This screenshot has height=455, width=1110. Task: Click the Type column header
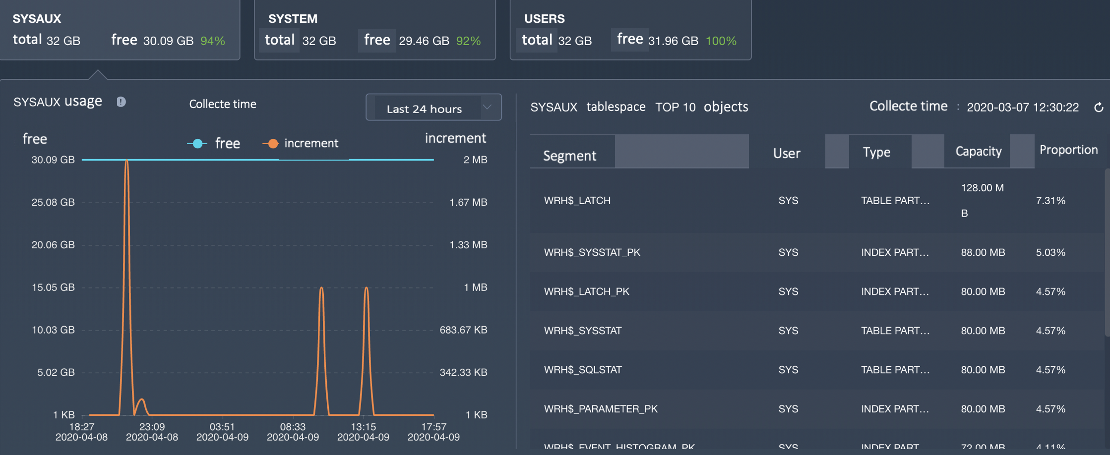coord(876,152)
